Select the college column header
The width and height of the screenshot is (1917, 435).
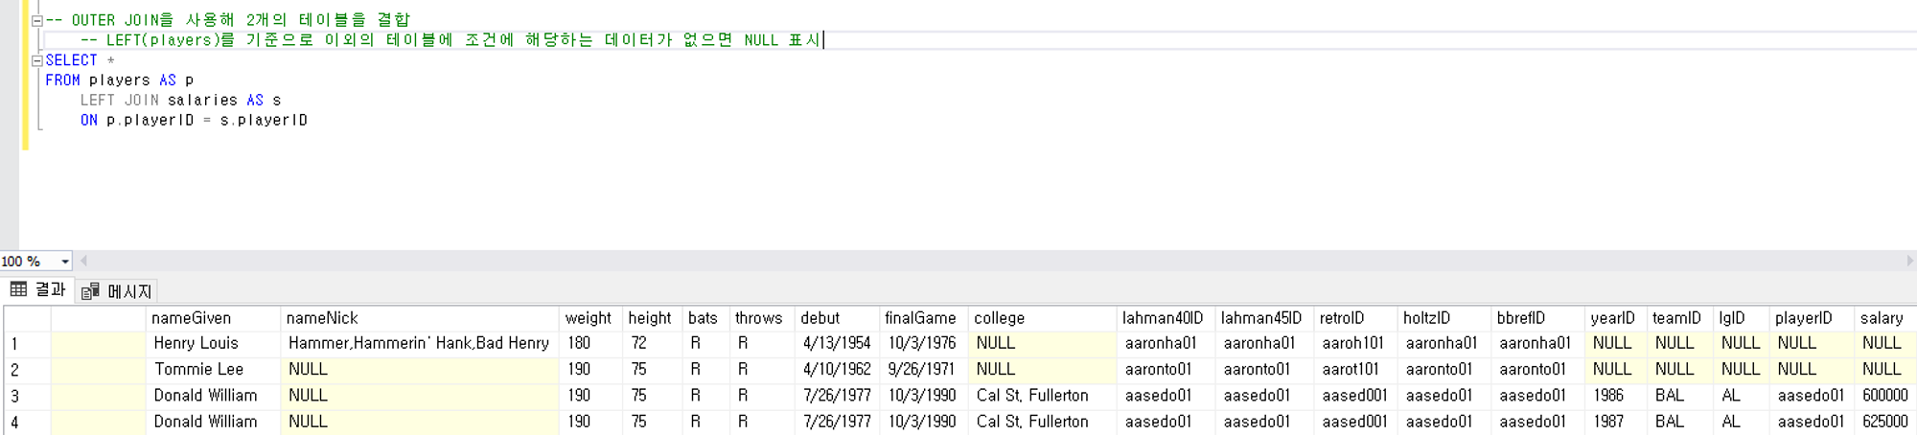1043,318
